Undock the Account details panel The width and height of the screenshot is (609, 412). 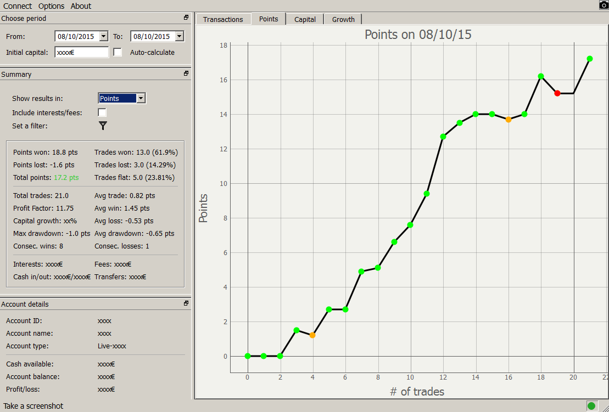click(x=186, y=303)
